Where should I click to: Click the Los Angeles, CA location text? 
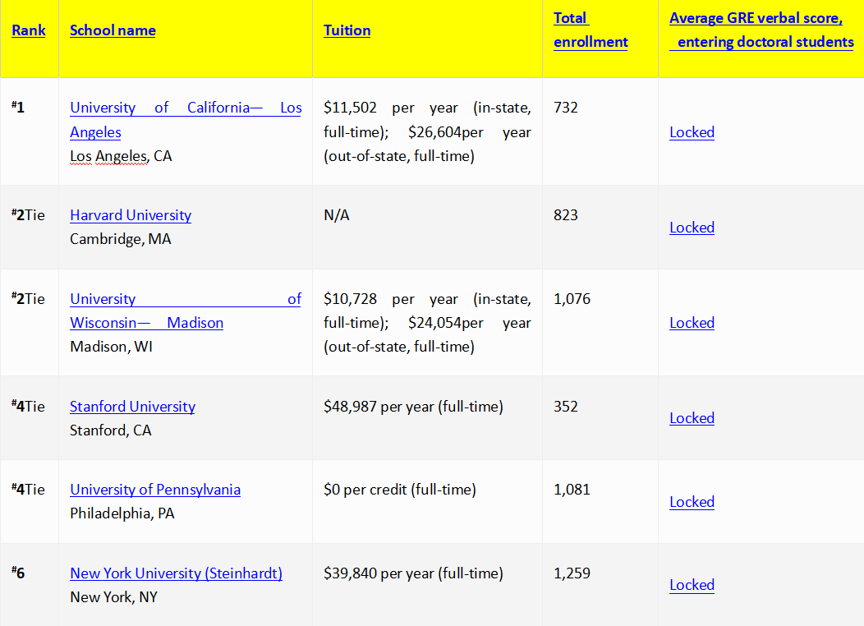[121, 156]
